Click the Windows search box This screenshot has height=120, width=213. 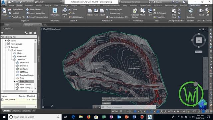(35, 117)
